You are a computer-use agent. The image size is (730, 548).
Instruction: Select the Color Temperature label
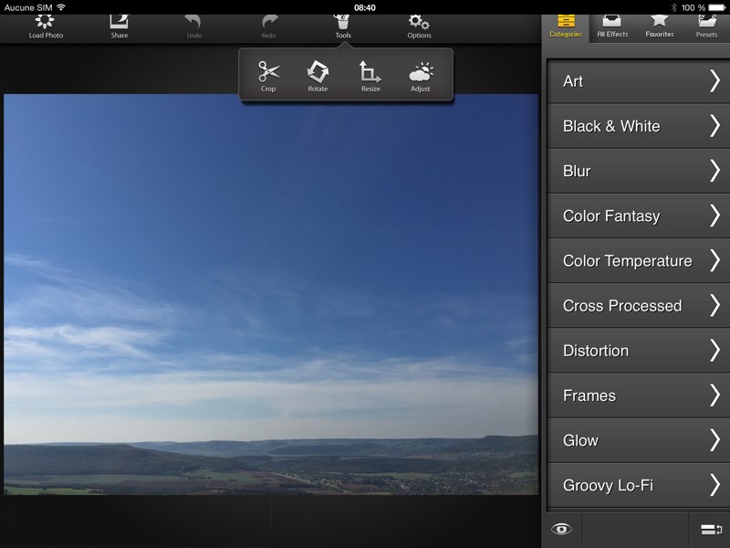pyautogui.click(x=627, y=261)
